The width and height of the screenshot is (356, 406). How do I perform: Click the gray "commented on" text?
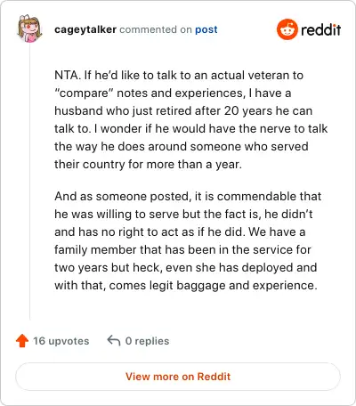(156, 29)
